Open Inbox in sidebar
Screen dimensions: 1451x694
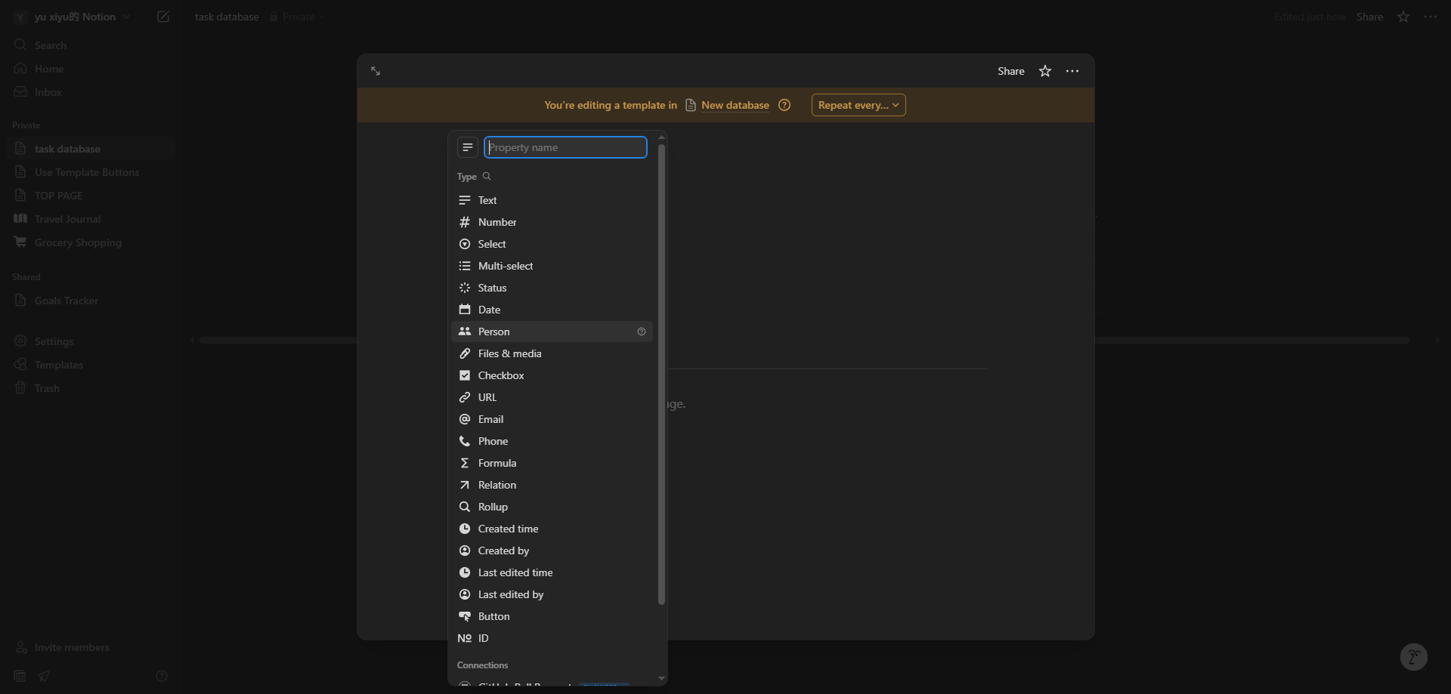coord(89,92)
